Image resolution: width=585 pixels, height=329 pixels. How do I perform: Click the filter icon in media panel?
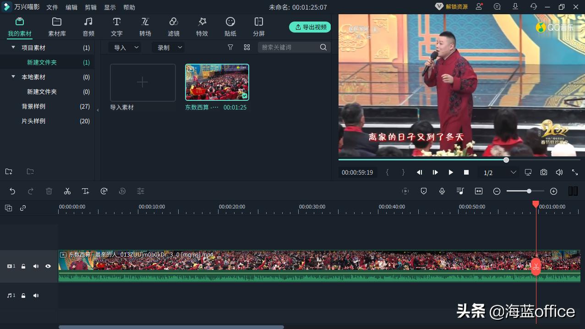(x=230, y=47)
